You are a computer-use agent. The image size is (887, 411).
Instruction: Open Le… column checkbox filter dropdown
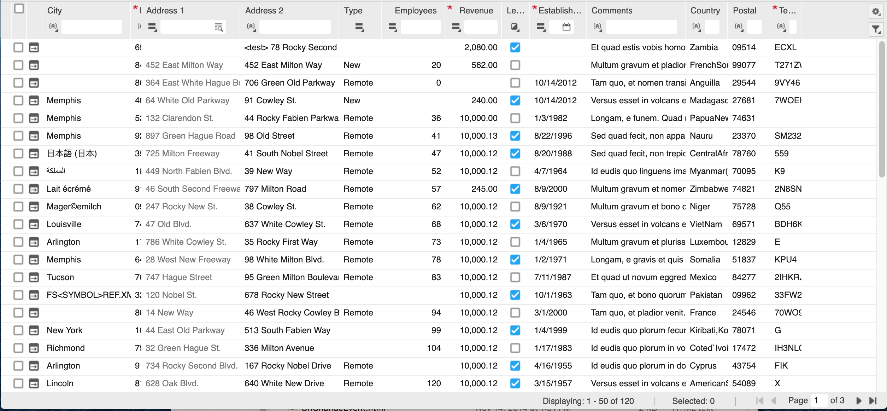515,27
